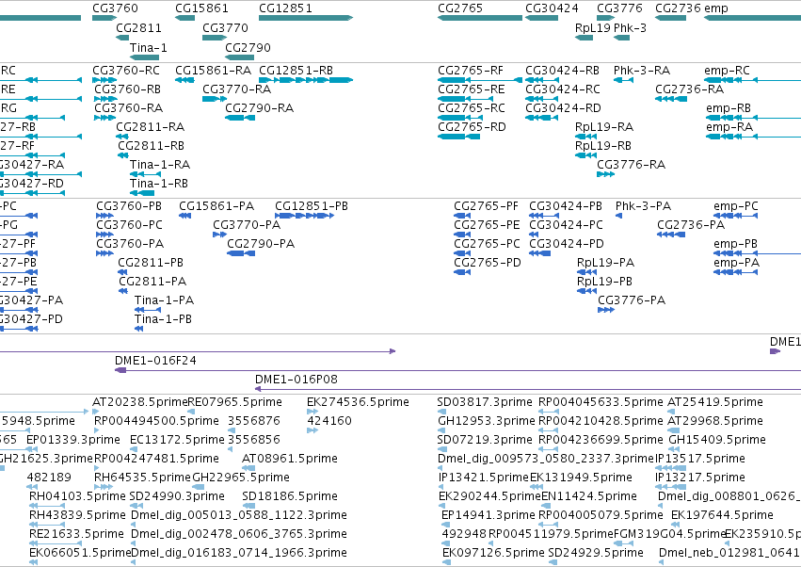Screen dimensions: 801x567
Task: Select protein CG12851-PB
Action: [312, 206]
